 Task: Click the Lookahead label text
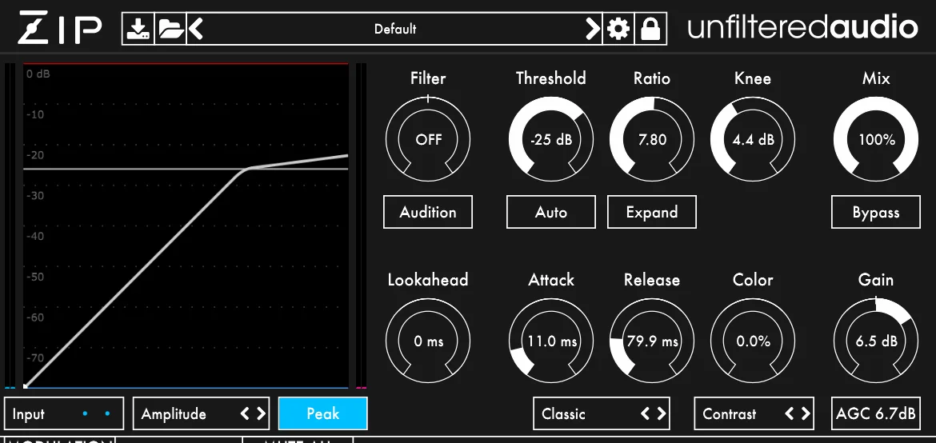click(x=428, y=280)
